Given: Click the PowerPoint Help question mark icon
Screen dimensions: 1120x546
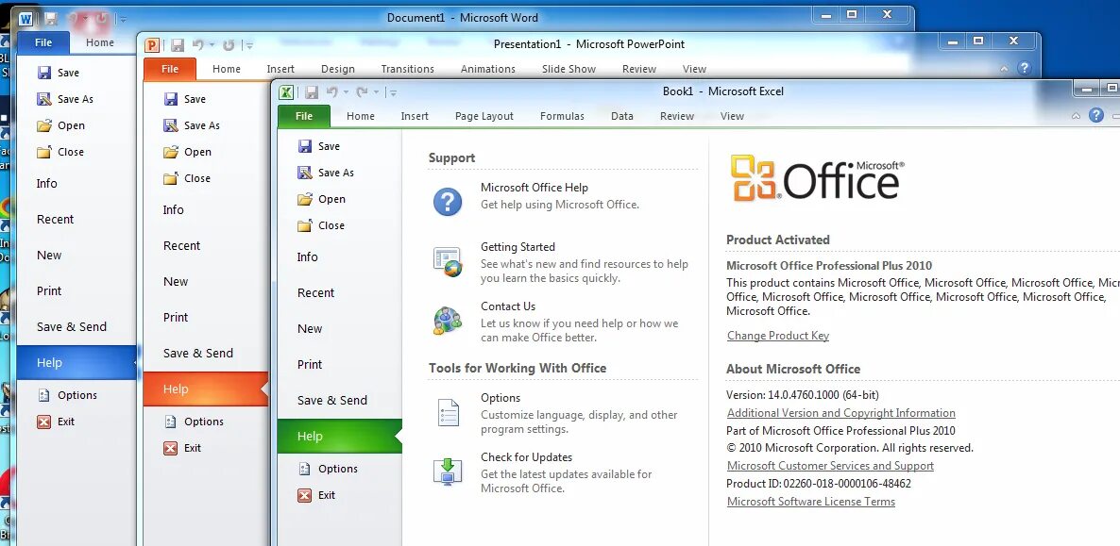Looking at the screenshot, I should (x=1025, y=68).
